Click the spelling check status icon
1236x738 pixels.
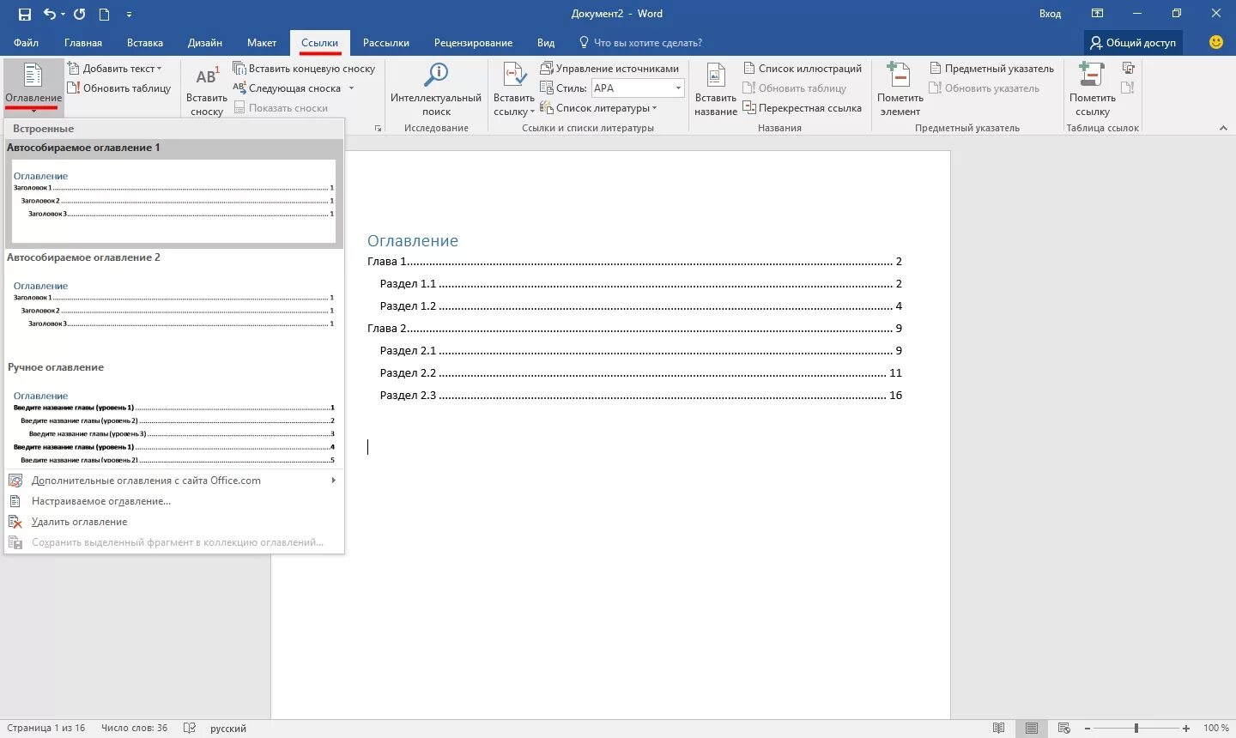pos(190,728)
